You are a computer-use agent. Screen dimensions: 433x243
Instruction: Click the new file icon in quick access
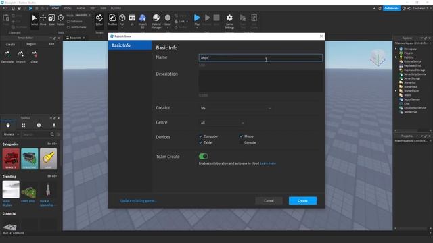click(13, 9)
